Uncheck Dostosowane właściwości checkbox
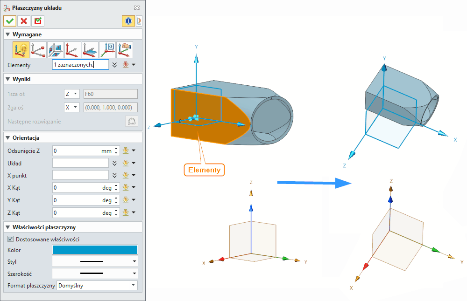The image size is (467, 301). (11, 239)
